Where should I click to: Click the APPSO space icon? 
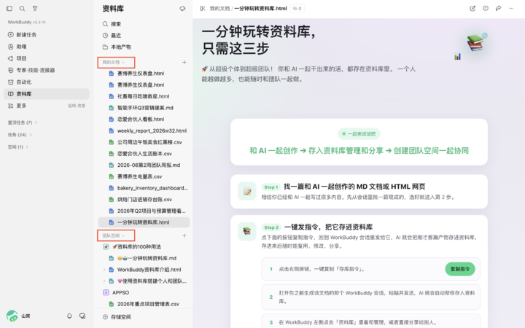106,292
